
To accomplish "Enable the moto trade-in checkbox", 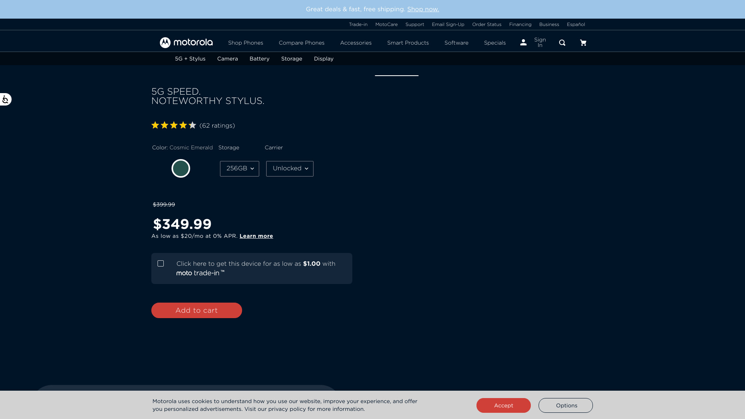I will (x=161, y=263).
